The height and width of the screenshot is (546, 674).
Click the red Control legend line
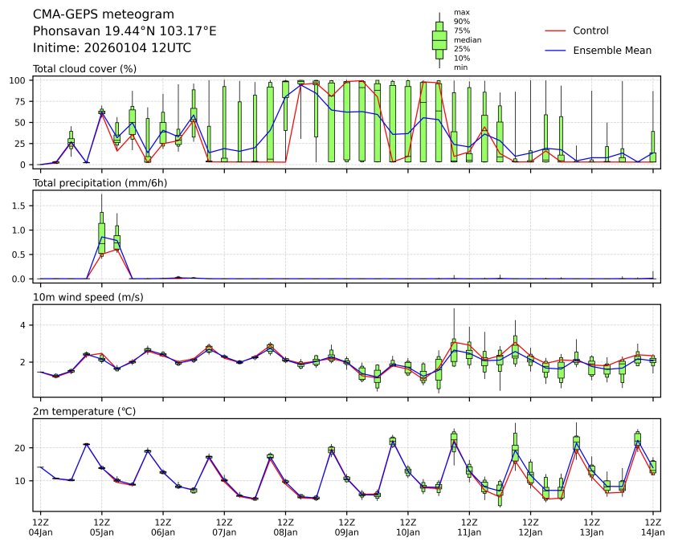[556, 31]
